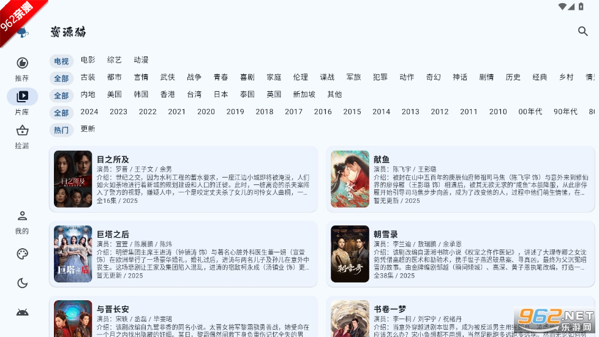
Task: Filter by 青春 genre
Action: [221, 77]
